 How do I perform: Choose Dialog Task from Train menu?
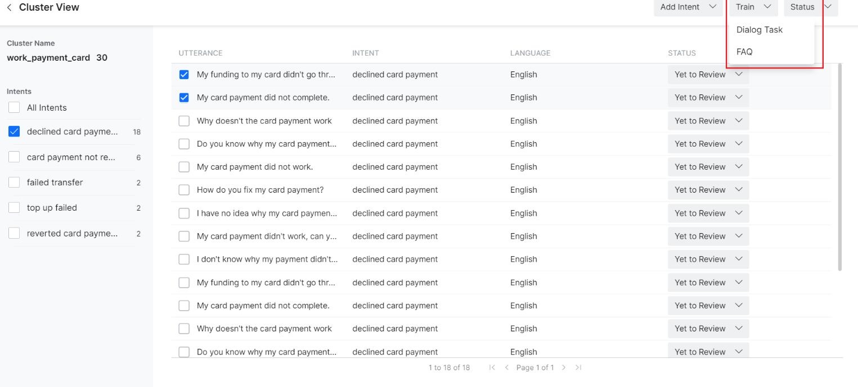click(x=759, y=30)
